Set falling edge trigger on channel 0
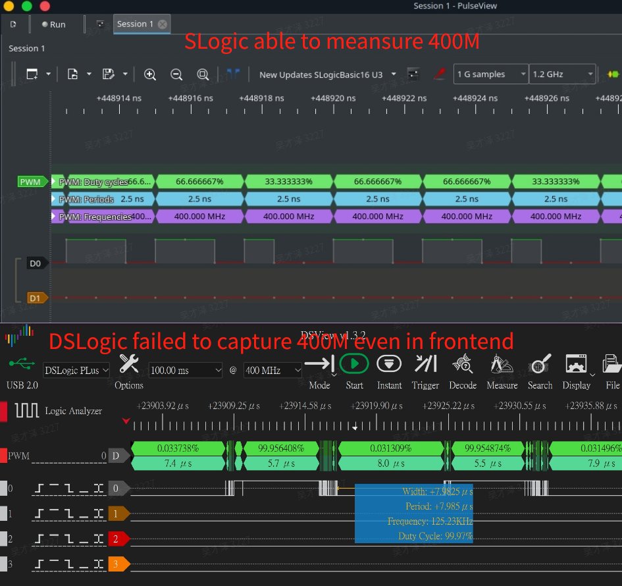The image size is (622, 586). (69, 488)
